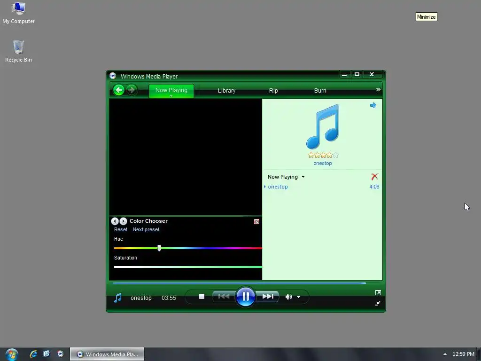
Task: Switch to full screen view
Action: click(x=378, y=293)
